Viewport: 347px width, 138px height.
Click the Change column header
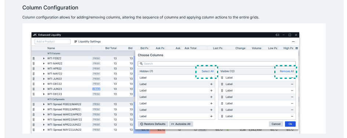241,48
